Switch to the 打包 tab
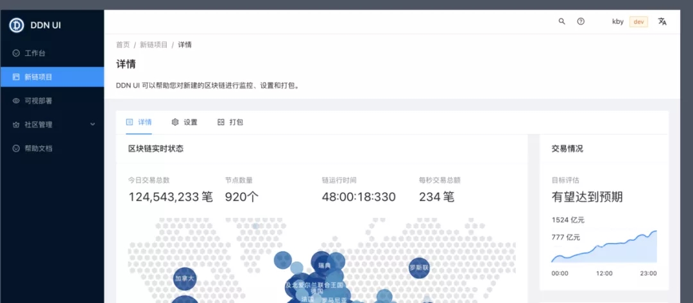The height and width of the screenshot is (303, 693). pyautogui.click(x=230, y=122)
